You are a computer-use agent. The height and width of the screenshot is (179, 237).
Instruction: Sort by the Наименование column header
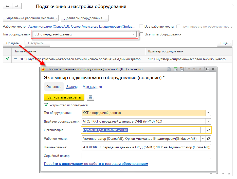(79, 51)
